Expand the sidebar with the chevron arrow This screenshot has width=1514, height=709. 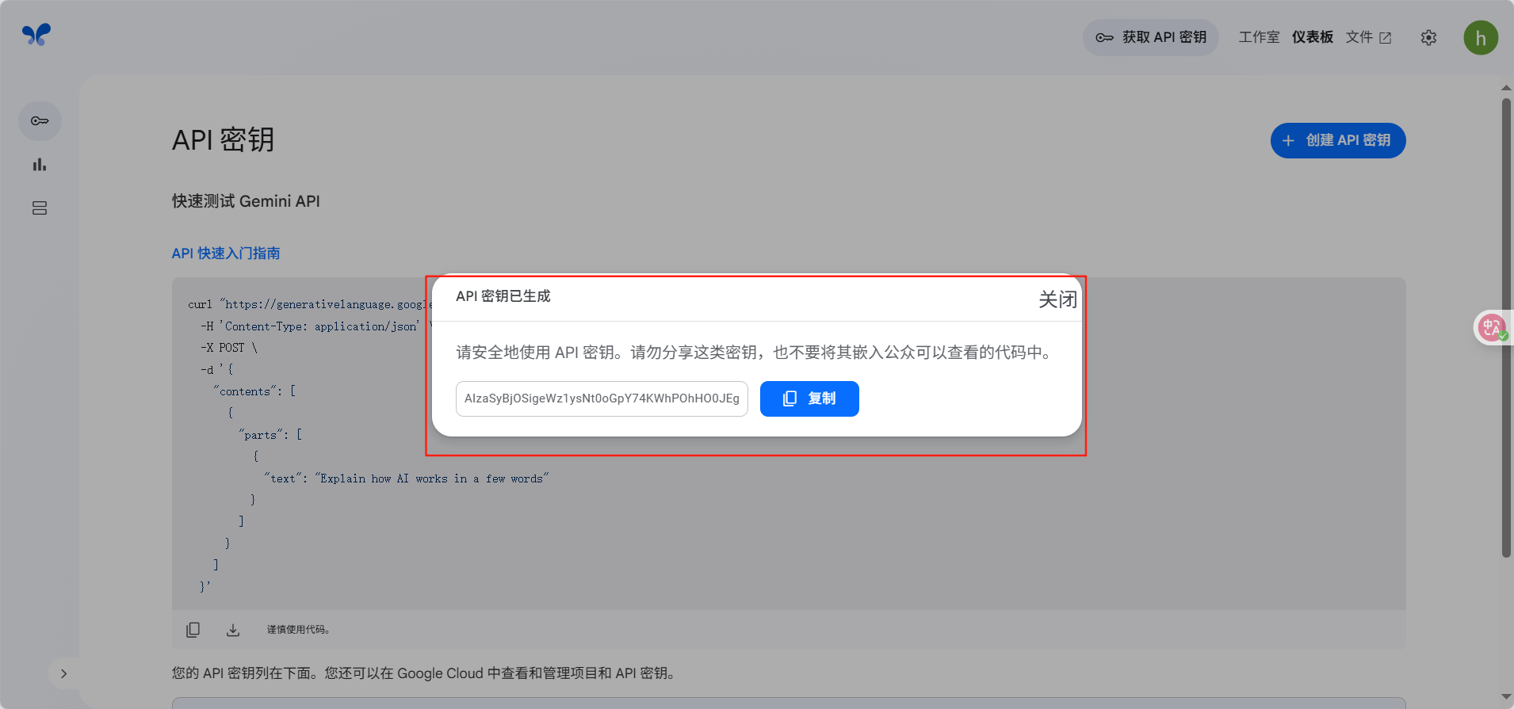click(64, 673)
